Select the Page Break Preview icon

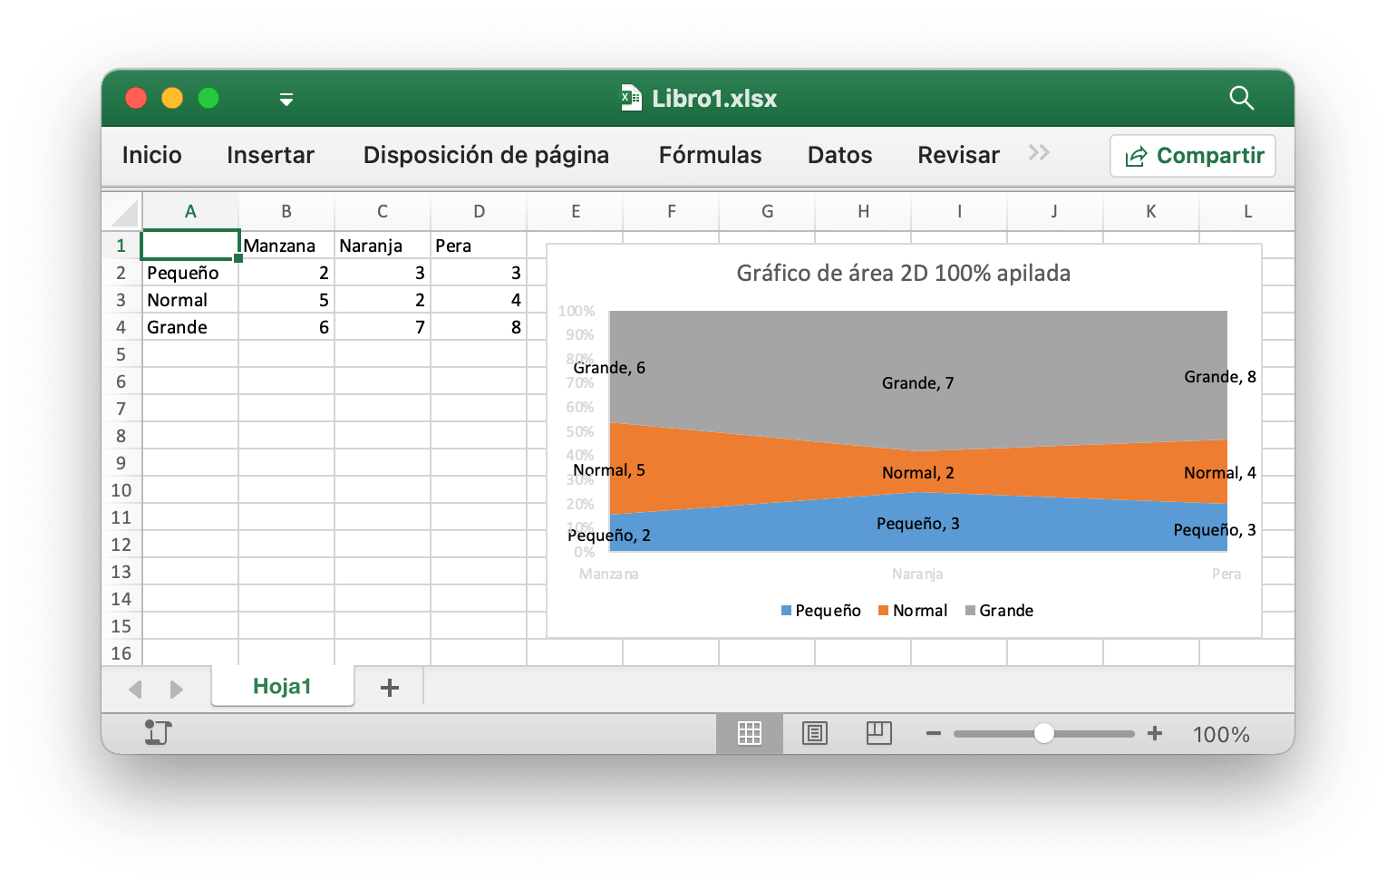tap(878, 733)
